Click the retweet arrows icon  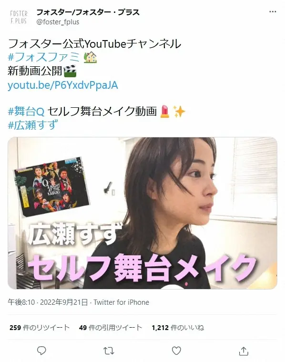pos(109,351)
